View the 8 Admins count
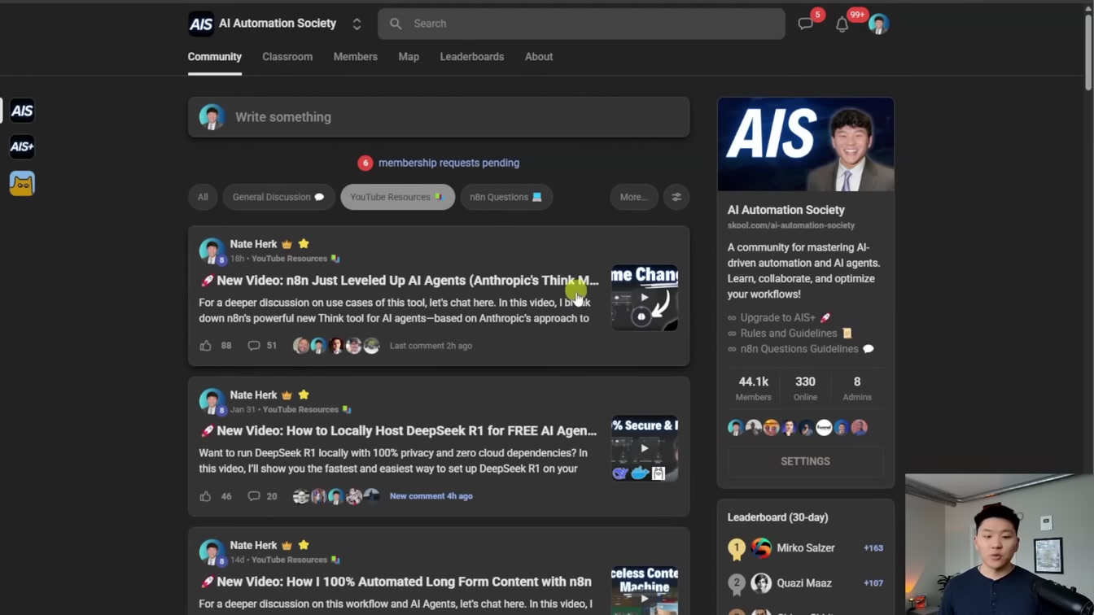 click(x=857, y=388)
